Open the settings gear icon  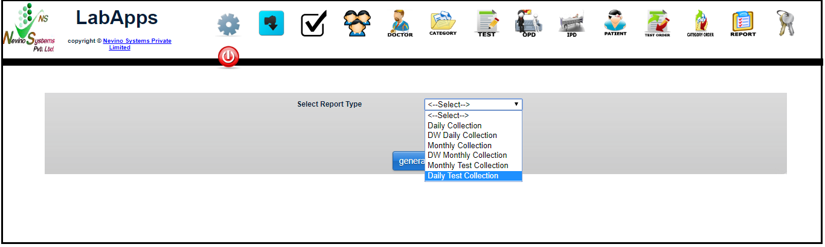coord(228,25)
